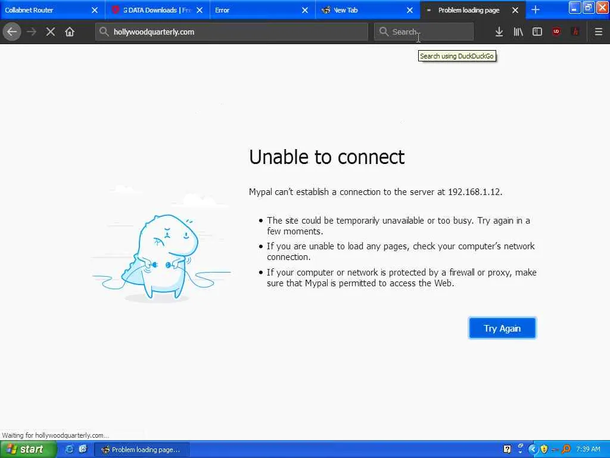Open the hamburger application menu

[x=598, y=32]
